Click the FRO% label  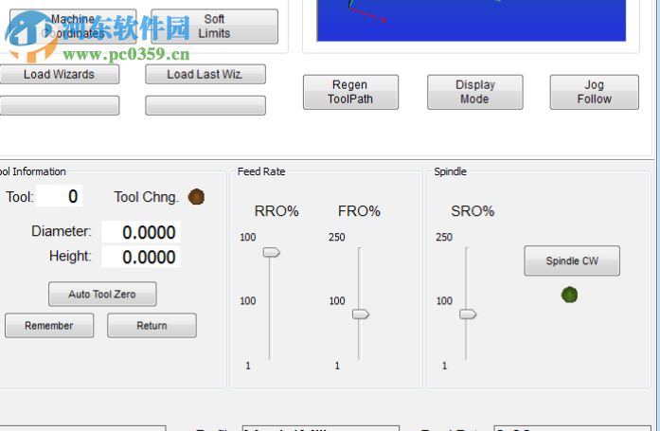(359, 211)
